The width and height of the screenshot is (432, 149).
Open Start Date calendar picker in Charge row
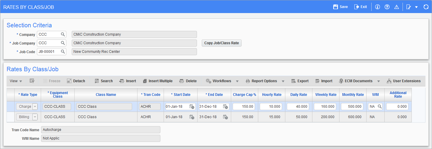(x=192, y=107)
